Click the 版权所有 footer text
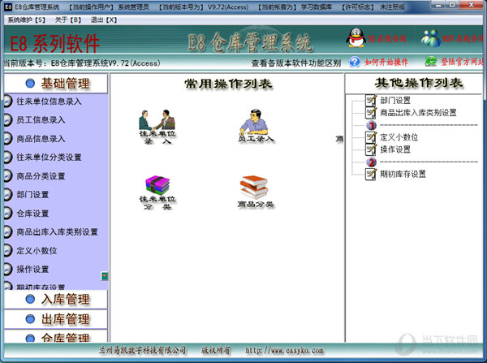This screenshot has height=363, width=487. (x=216, y=351)
